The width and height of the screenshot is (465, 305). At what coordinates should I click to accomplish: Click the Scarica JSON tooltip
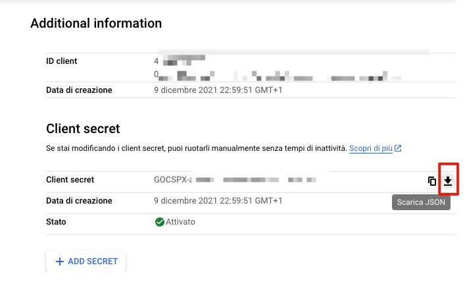[x=421, y=202]
